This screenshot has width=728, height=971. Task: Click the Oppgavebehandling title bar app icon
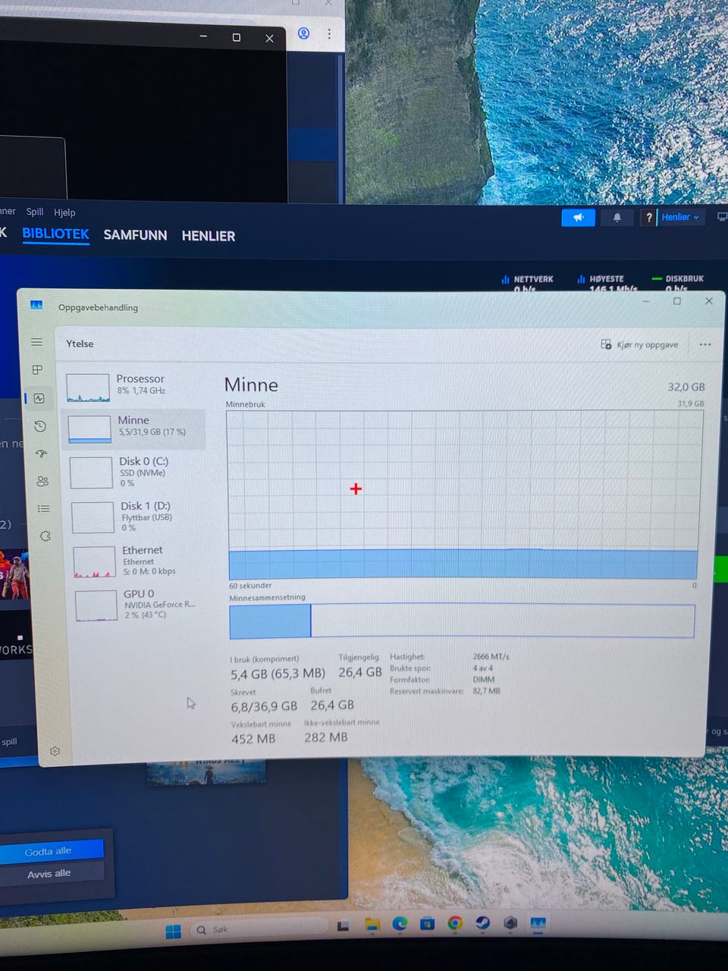[36, 305]
